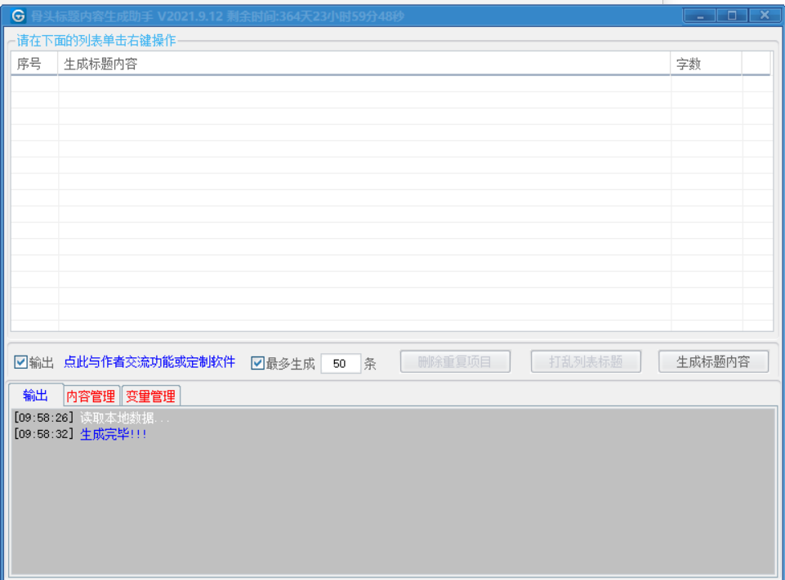The width and height of the screenshot is (785, 580).
Task: Select the 变量管理 tab
Action: 151,396
